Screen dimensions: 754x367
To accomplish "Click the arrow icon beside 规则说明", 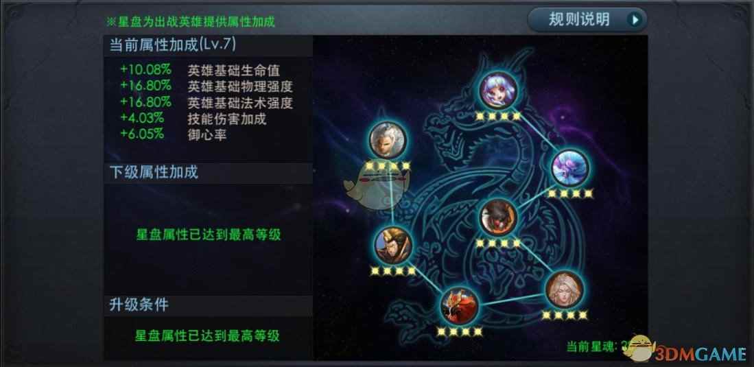I will 635,20.
